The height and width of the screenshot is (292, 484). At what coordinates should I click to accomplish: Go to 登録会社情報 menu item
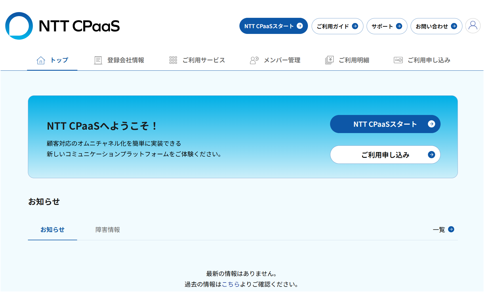click(x=119, y=60)
